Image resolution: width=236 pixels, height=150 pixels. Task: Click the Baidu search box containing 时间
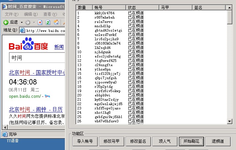[x=37, y=58]
